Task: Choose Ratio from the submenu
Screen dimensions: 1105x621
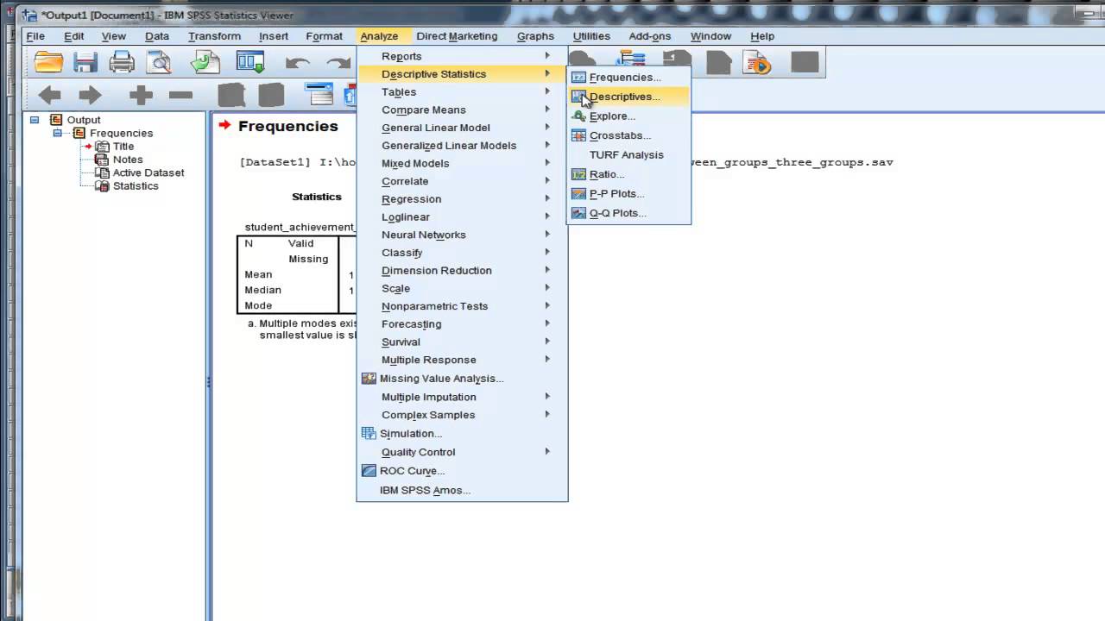Action: tap(628, 174)
